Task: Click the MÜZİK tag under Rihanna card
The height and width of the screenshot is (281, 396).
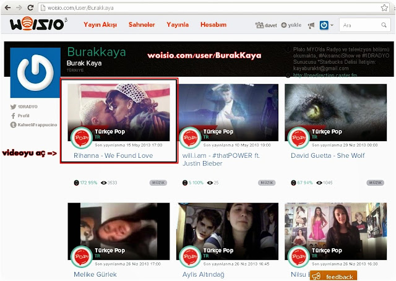Action: [x=158, y=183]
